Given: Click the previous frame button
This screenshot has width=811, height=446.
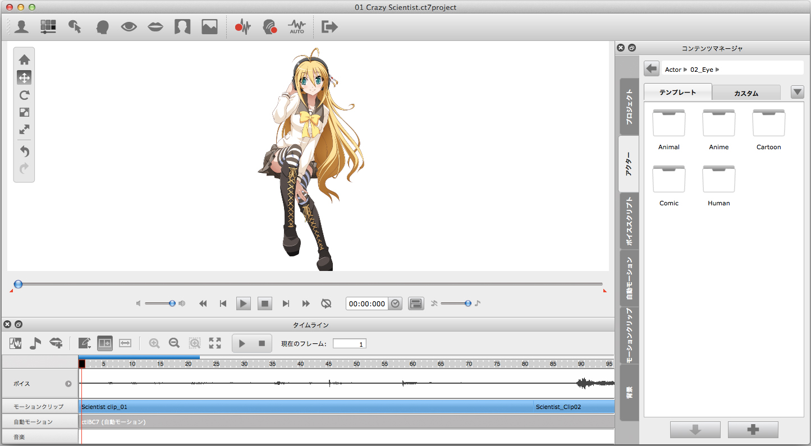Looking at the screenshot, I should [223, 304].
